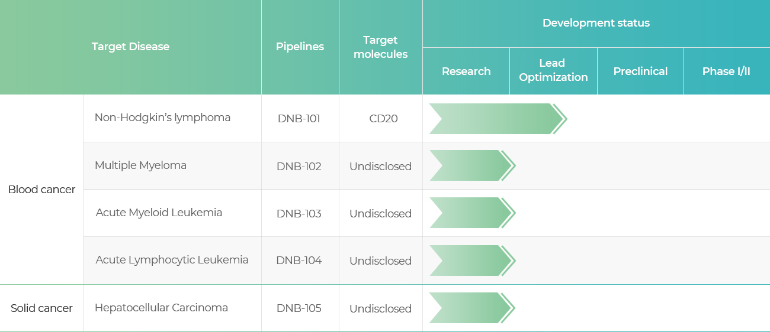770x332 pixels.
Task: Click the Blood cancer category cell
Action: 41,190
